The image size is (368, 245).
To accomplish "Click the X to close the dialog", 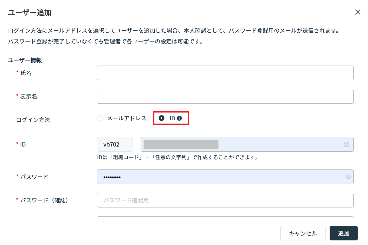I will tap(358, 12).
